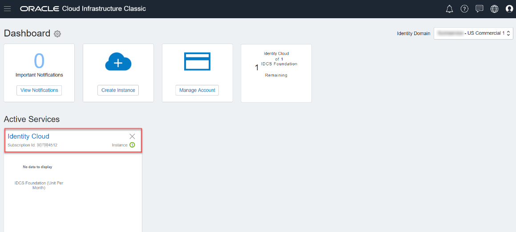The image size is (516, 232).
Task: Click the Active Services heading
Action: coord(32,119)
